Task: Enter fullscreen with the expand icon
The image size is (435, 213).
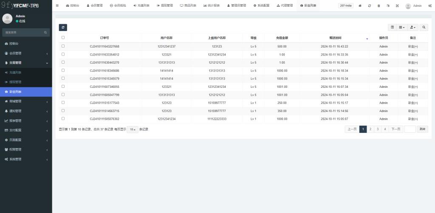Action: click(x=397, y=6)
